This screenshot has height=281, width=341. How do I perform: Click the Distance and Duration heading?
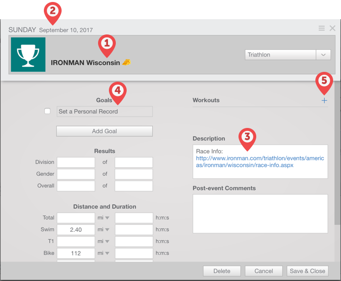click(104, 207)
